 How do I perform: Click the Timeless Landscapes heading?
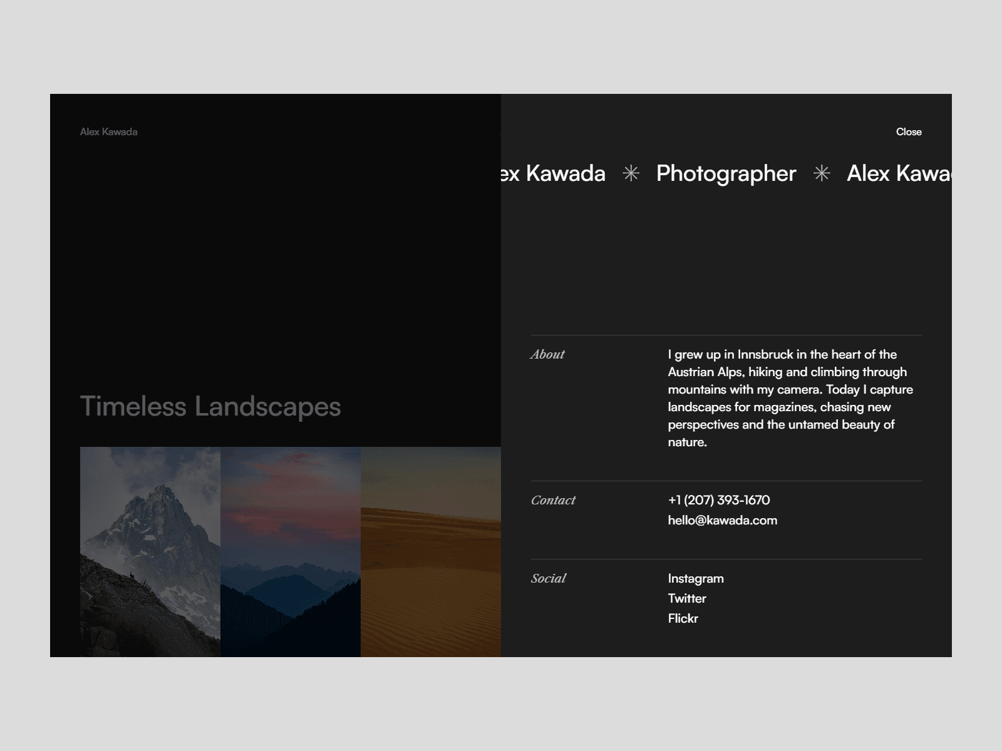[210, 407]
